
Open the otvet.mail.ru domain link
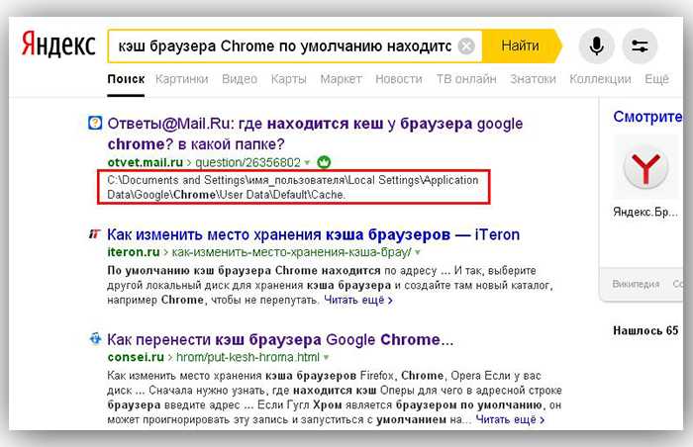[x=145, y=162]
